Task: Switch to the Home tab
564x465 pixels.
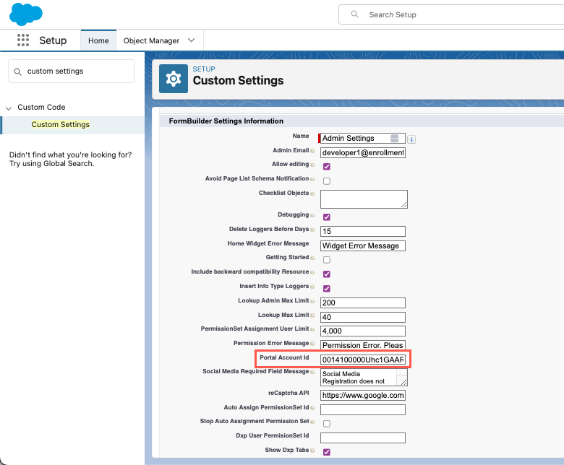Action: coord(98,40)
